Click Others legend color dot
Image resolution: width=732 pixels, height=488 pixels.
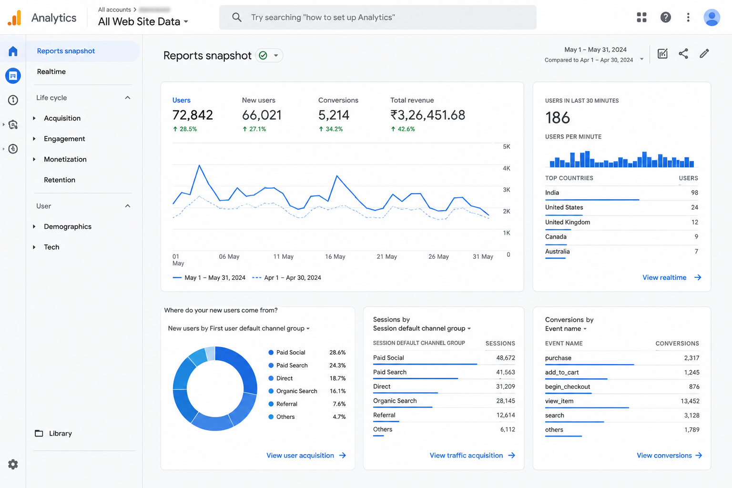271,417
